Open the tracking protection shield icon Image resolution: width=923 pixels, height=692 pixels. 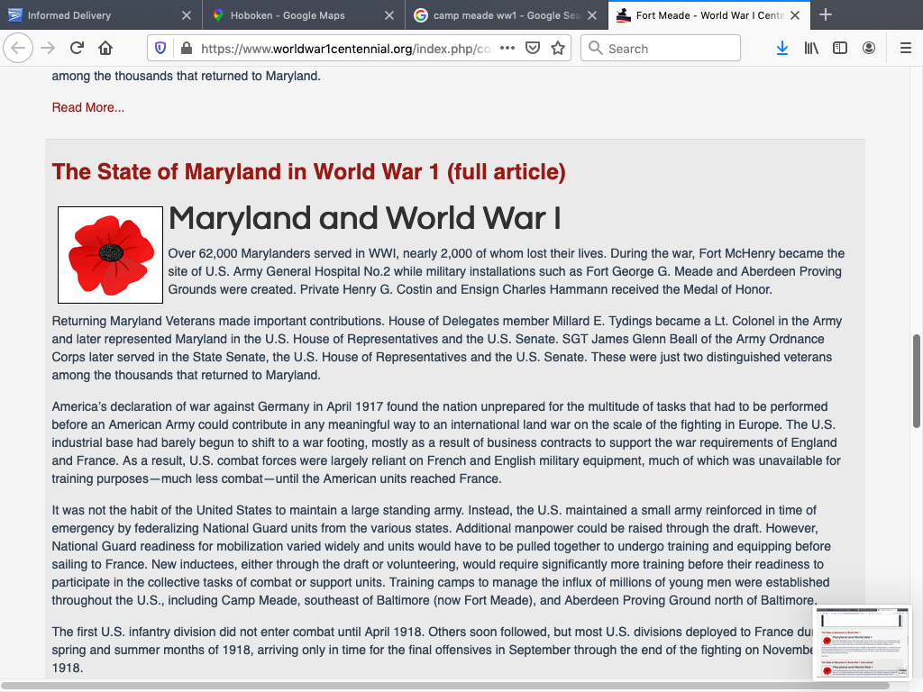160,48
